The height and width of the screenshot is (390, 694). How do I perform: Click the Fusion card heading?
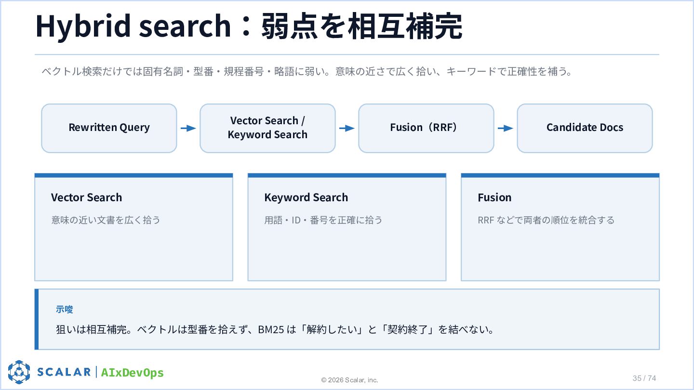point(494,197)
